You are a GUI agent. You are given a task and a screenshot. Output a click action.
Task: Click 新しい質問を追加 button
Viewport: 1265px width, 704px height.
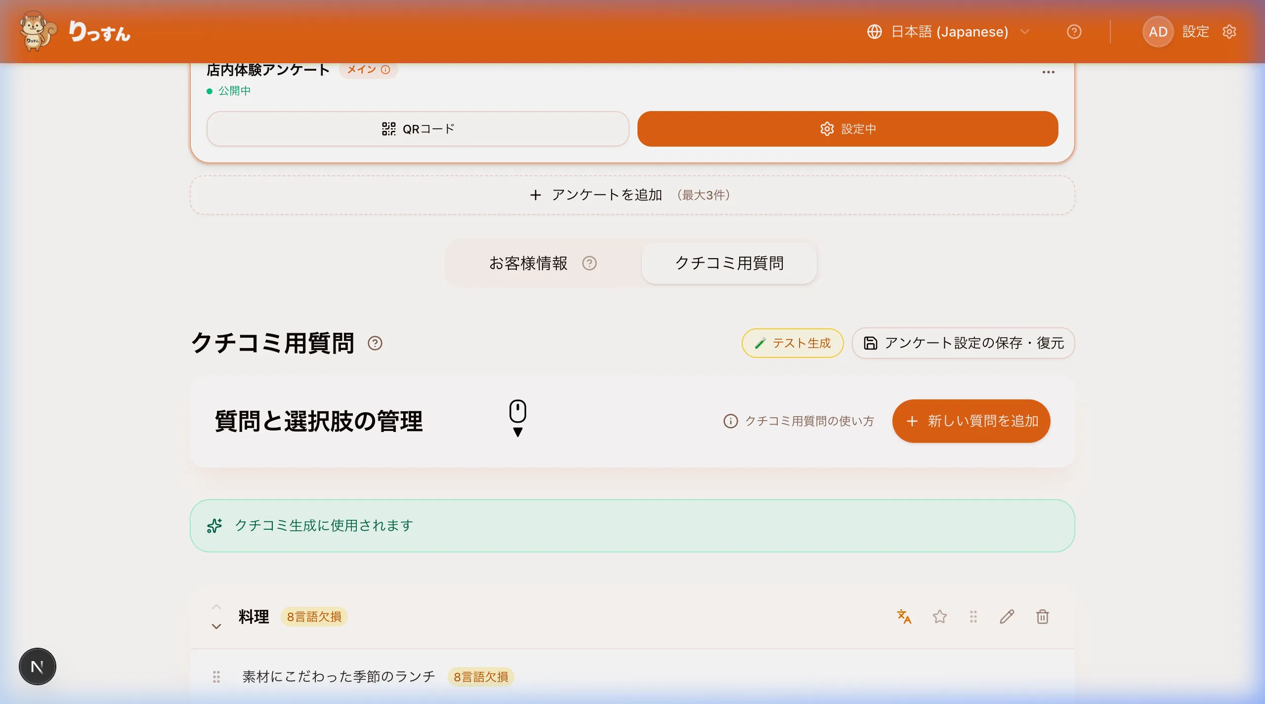971,421
